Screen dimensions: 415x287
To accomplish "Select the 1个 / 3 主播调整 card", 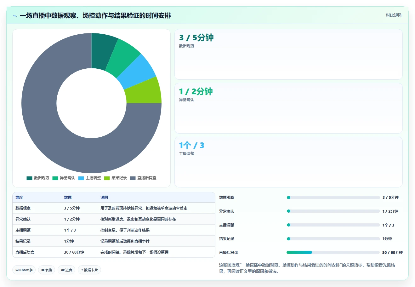I will tap(288, 162).
